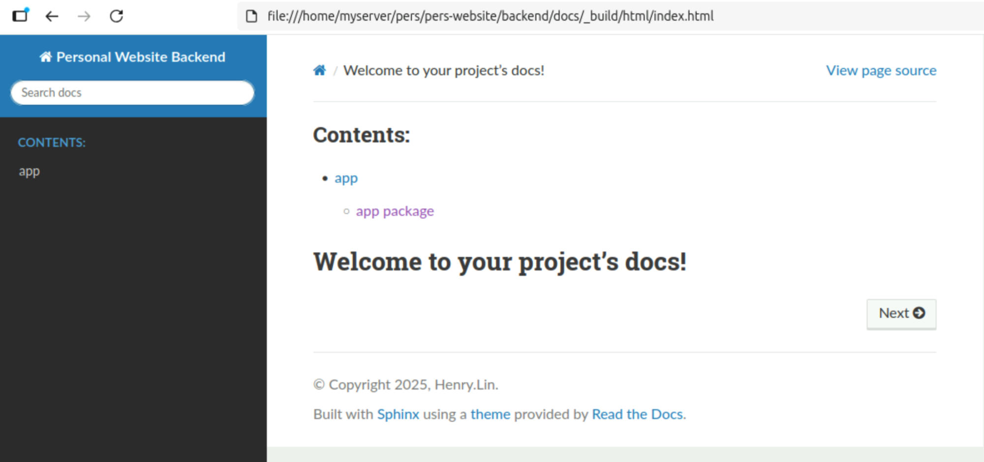Image resolution: width=984 pixels, height=462 pixels.
Task: Click the CONTENTS caption in the sidebar
Action: [x=52, y=143]
